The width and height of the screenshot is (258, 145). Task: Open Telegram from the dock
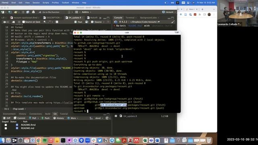tap(112, 141)
